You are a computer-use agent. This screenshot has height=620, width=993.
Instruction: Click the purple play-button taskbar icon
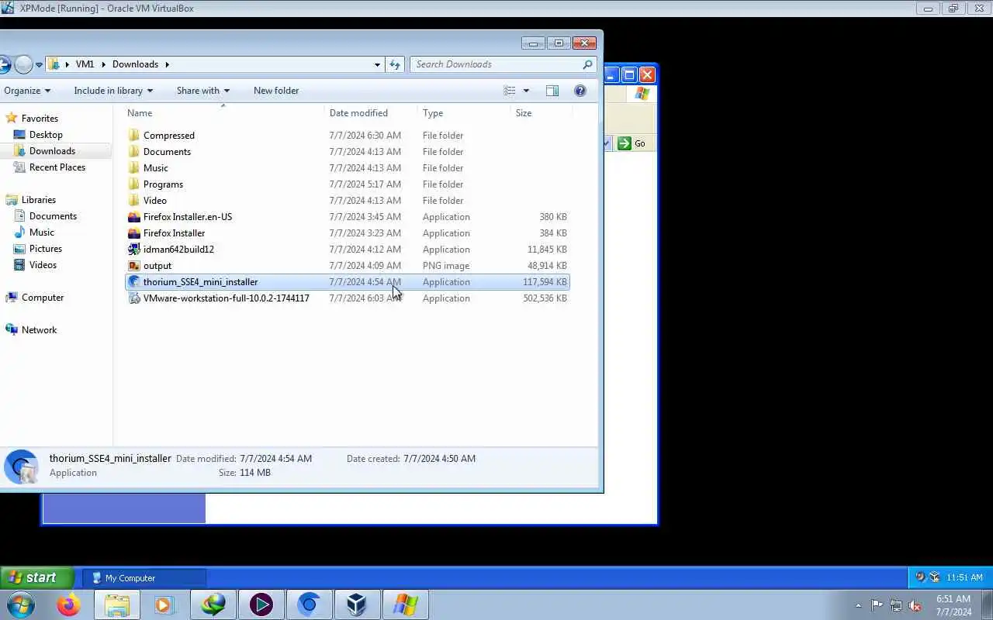pyautogui.click(x=261, y=604)
